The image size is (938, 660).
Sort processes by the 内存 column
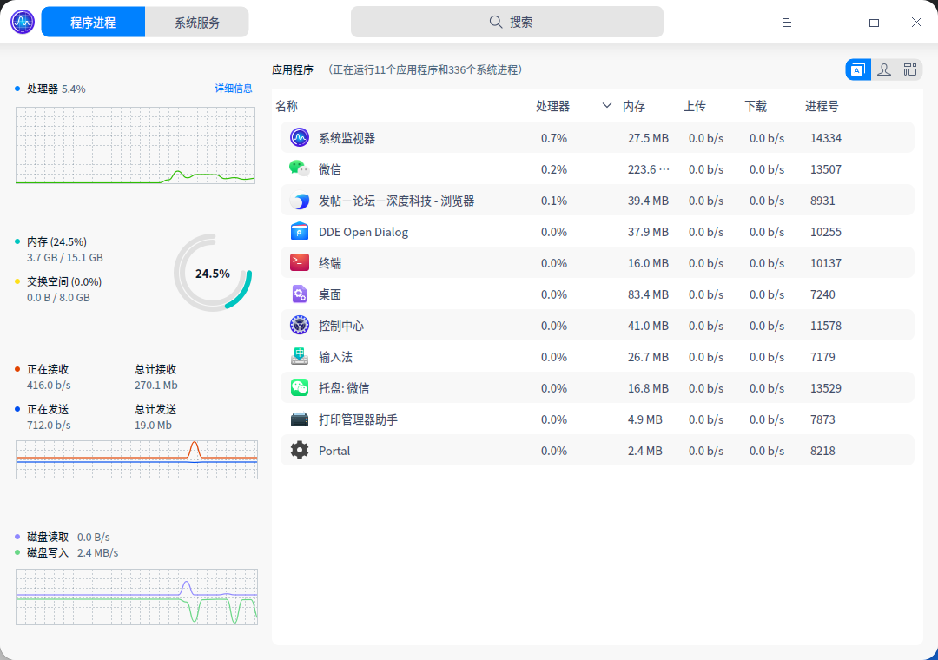click(x=634, y=105)
